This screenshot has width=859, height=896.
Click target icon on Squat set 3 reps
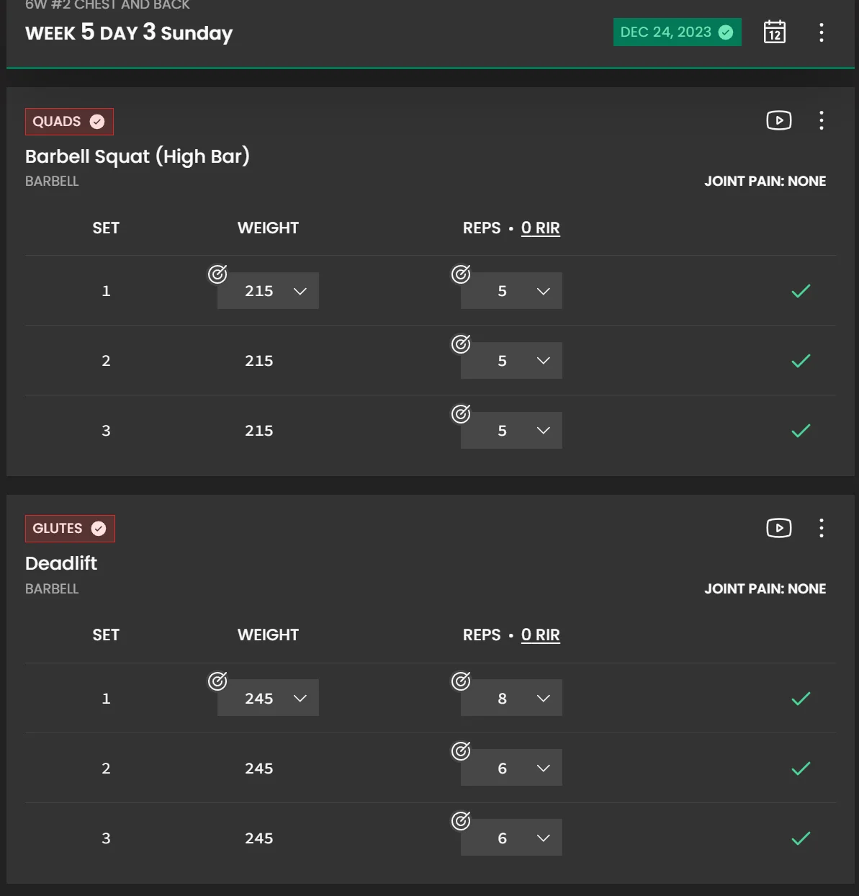[x=461, y=413]
